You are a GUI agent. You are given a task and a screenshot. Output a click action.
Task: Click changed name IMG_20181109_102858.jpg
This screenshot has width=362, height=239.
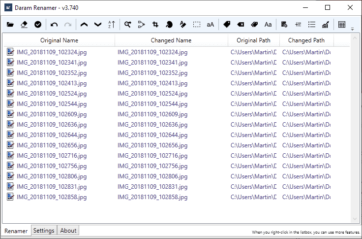pos(152,197)
